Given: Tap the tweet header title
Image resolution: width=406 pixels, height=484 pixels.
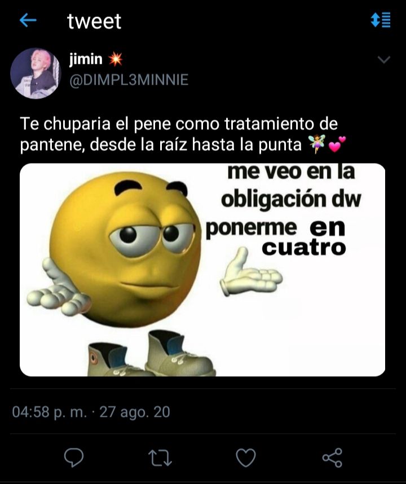Looking at the screenshot, I should pyautogui.click(x=94, y=21).
